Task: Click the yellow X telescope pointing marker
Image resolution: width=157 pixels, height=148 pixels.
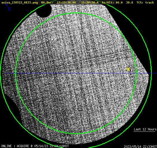Action: tap(128, 69)
